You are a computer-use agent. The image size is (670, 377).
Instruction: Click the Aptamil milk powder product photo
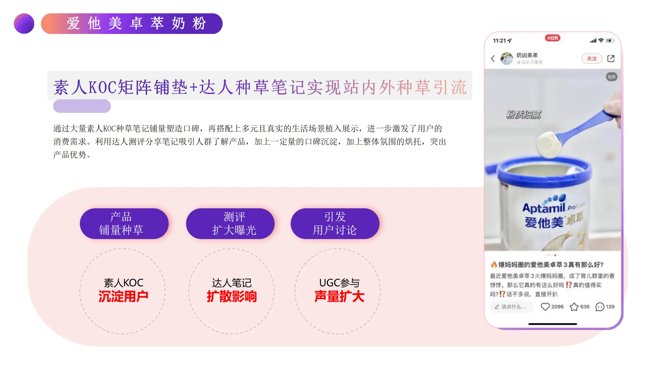click(552, 160)
